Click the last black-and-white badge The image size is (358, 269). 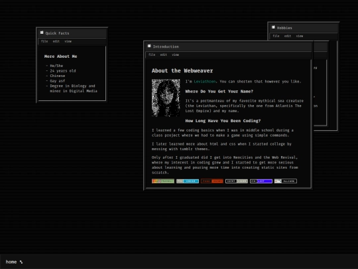pyautogui.click(x=285, y=181)
